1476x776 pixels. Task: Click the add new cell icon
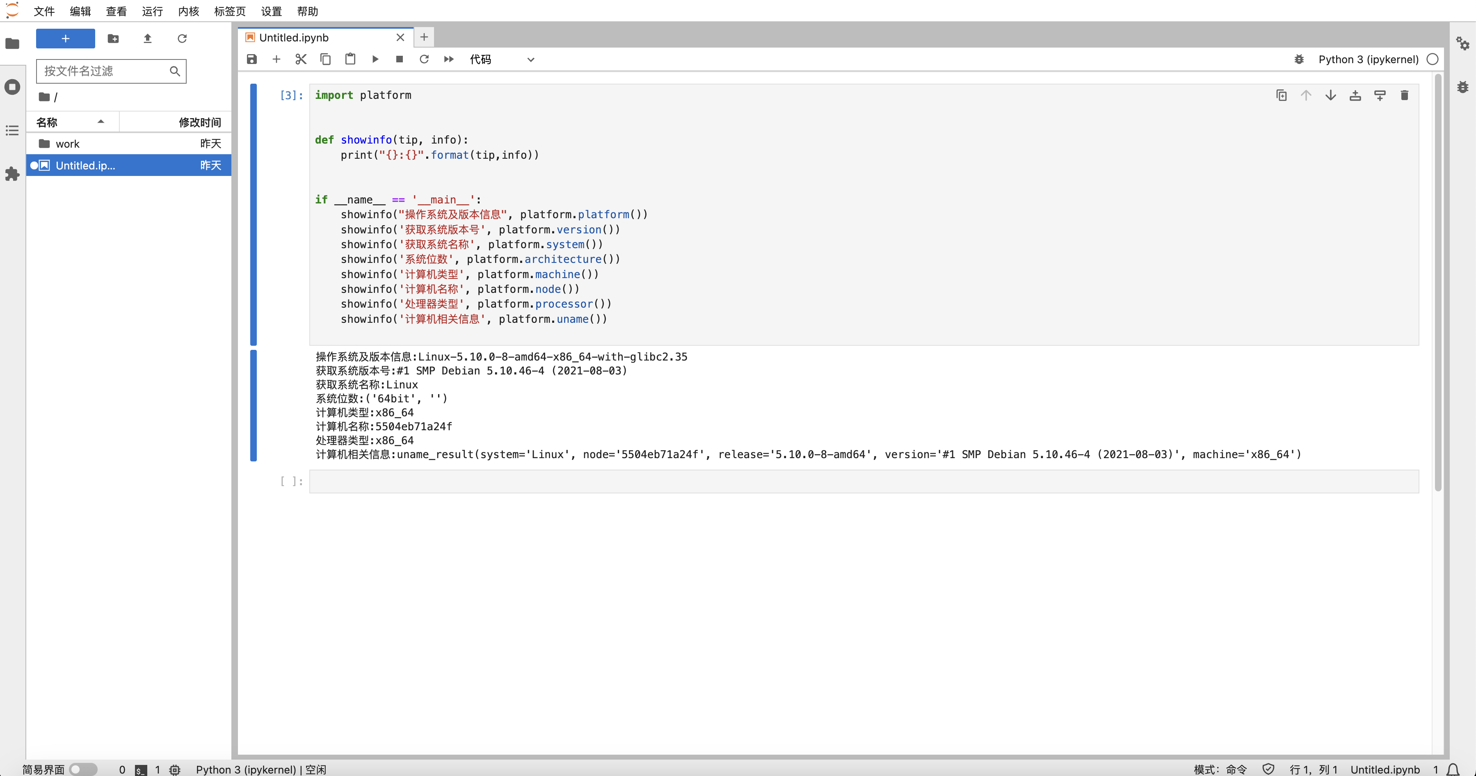point(276,59)
